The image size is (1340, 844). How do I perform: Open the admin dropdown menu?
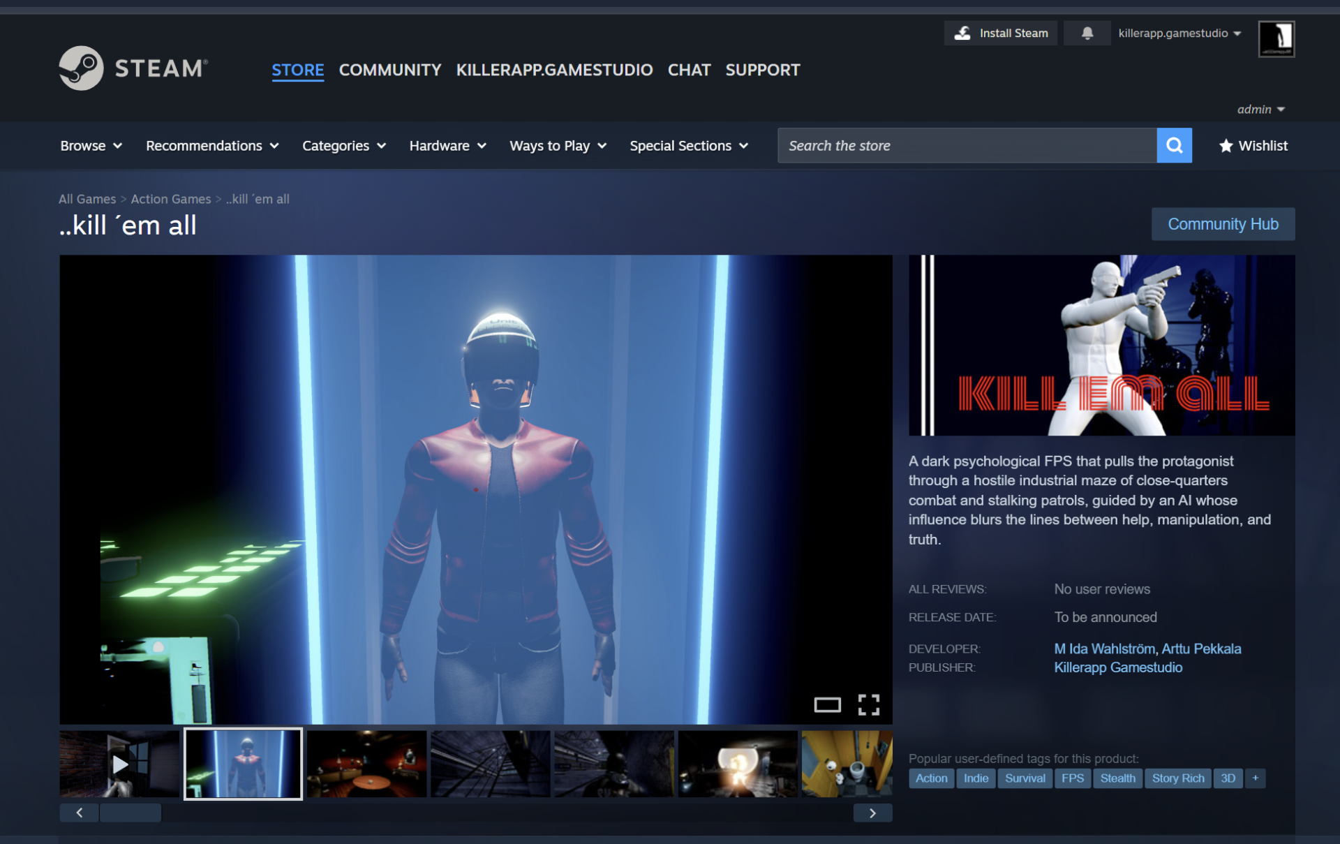pos(1260,109)
